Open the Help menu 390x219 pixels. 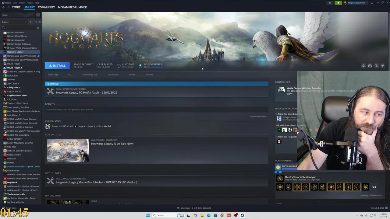pyautogui.click(x=37, y=3)
